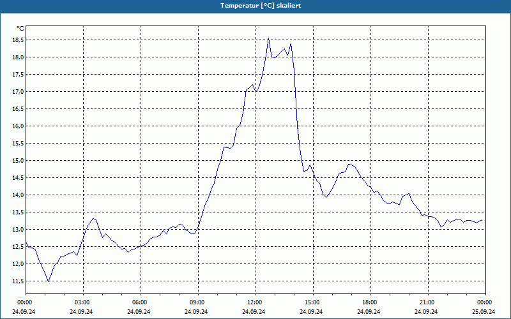
Task: Click the 18:00 time label
Action: coord(370,302)
